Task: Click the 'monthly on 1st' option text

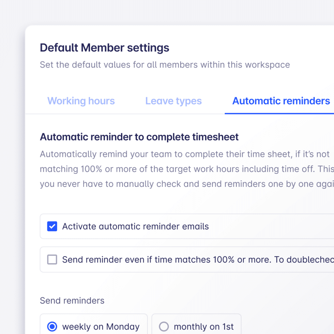Action: pyautogui.click(x=204, y=326)
